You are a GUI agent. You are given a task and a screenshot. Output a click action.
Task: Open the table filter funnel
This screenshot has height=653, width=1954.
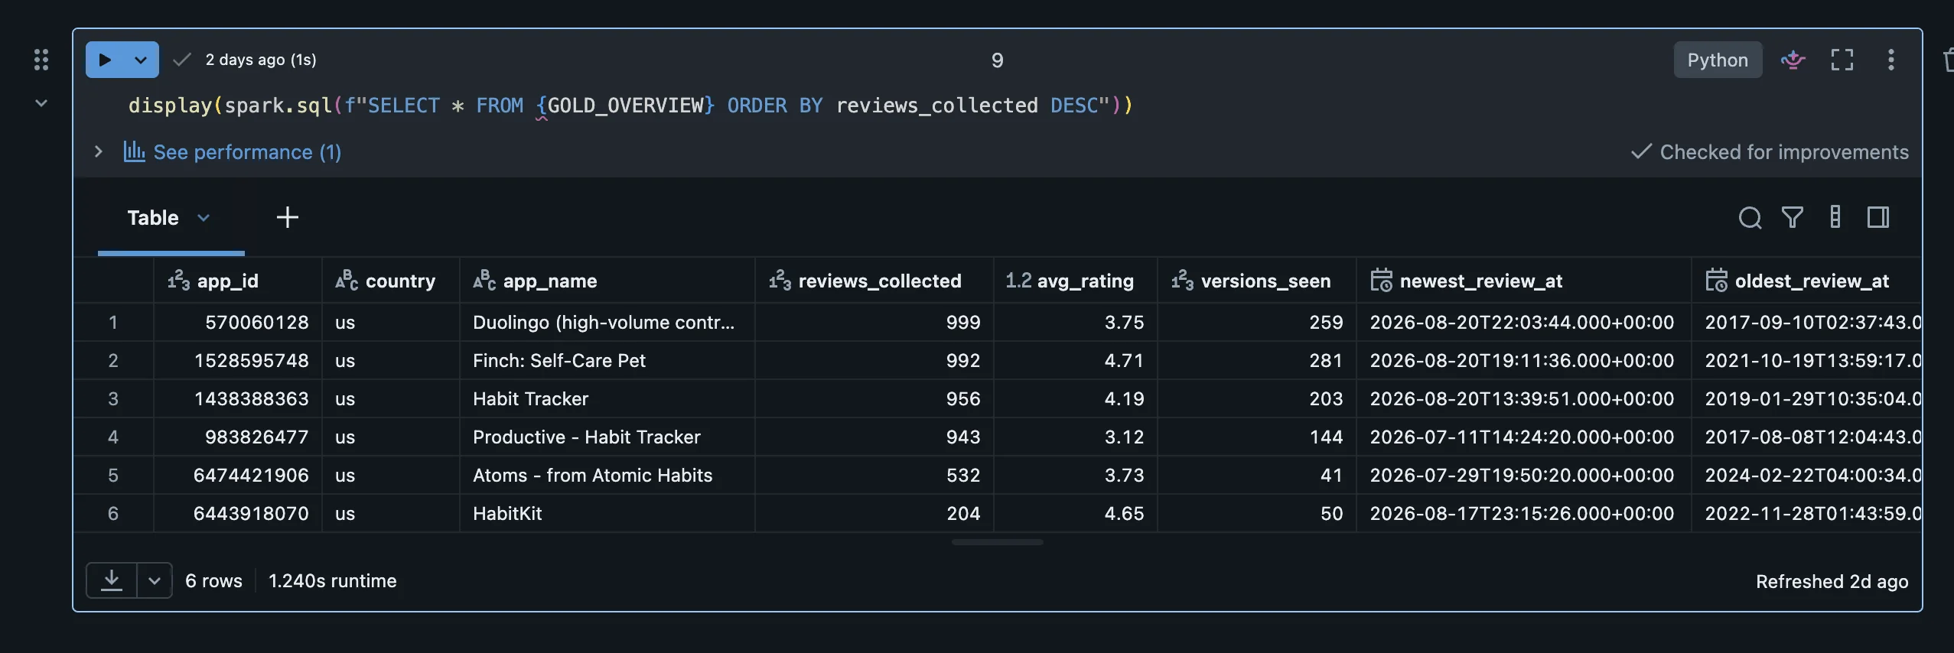click(x=1793, y=218)
